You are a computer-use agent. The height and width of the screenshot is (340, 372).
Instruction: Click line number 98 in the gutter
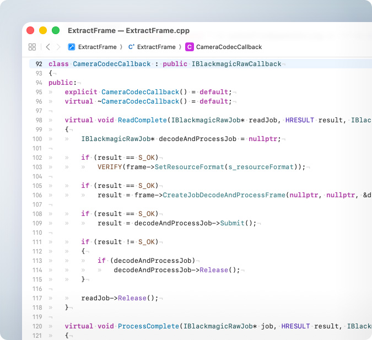point(39,120)
